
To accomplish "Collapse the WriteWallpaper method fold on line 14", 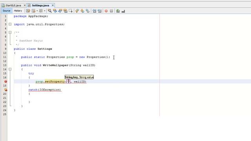I will click(x=10, y=69).
